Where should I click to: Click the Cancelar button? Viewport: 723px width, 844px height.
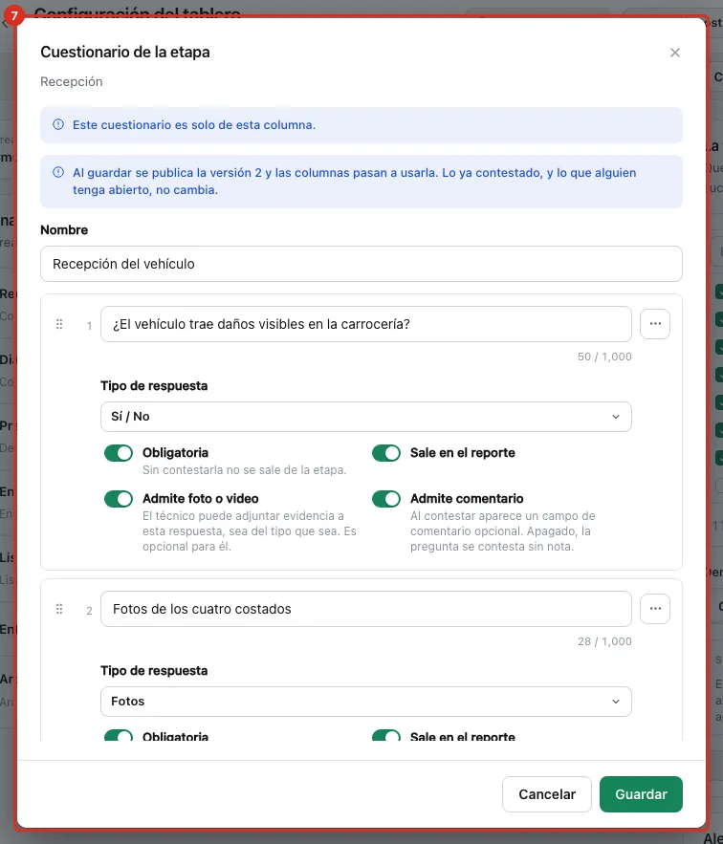[547, 794]
